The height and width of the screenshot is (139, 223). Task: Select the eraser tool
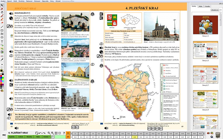coord(2,23)
